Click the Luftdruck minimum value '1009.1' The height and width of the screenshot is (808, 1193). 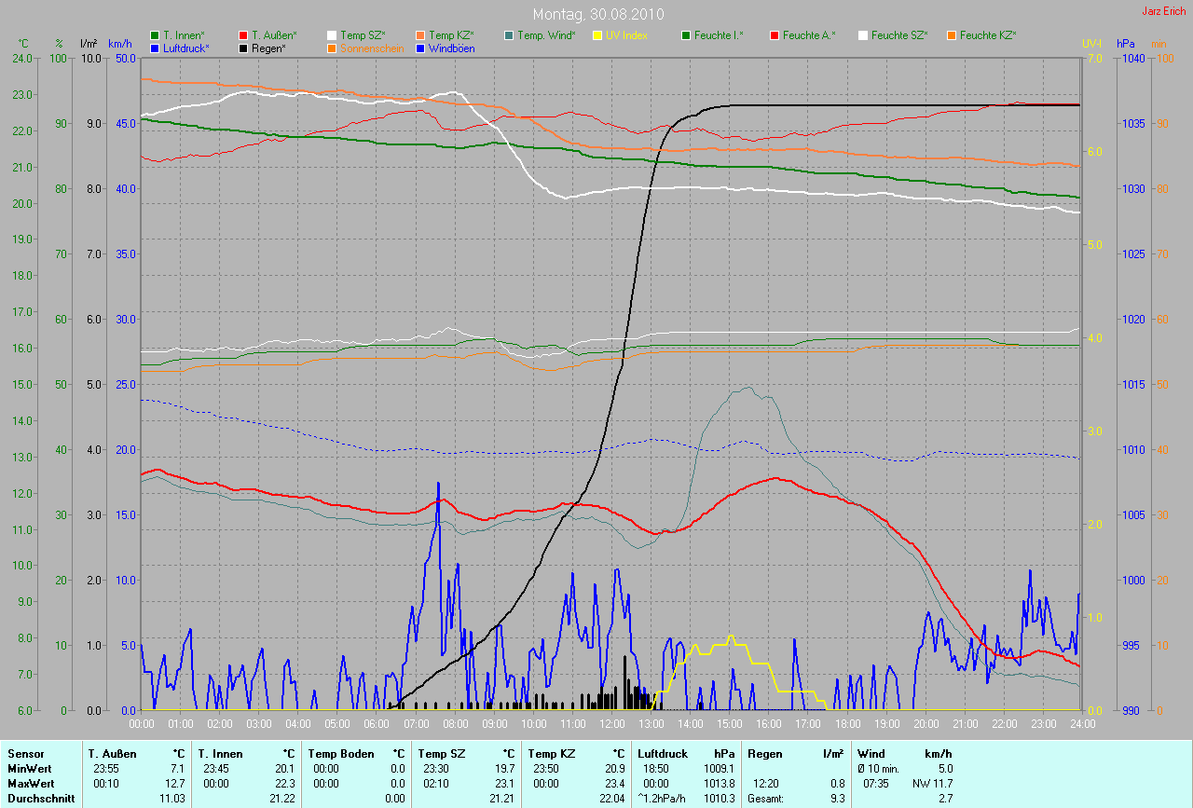(719, 768)
